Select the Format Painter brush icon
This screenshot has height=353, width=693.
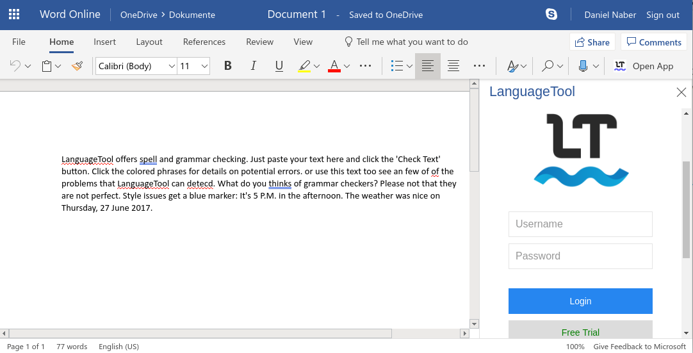pos(77,66)
